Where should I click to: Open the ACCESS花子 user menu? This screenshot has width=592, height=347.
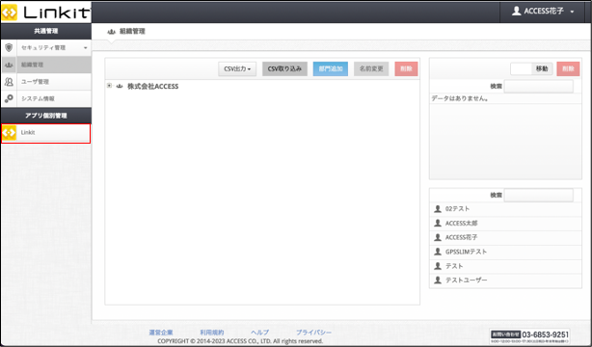(543, 12)
